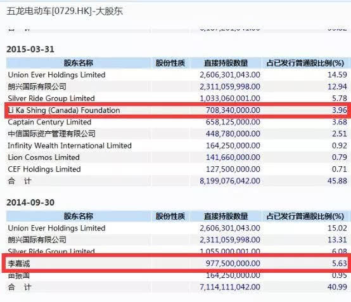The image size is (351, 302).
Task: Select the 2015-03-31 date heading
Action: 30,49
